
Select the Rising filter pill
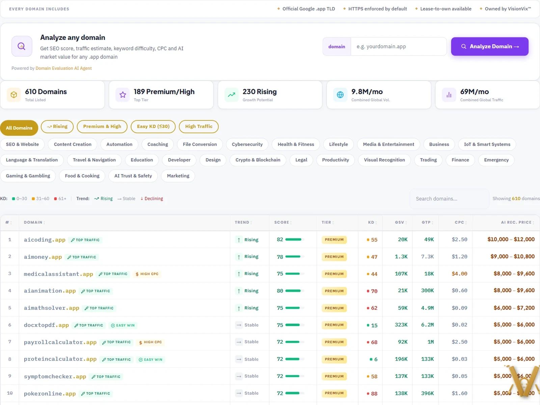[57, 127]
